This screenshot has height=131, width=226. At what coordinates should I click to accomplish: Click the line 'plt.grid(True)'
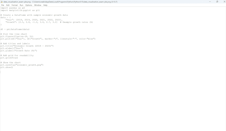click(x=9, y=58)
